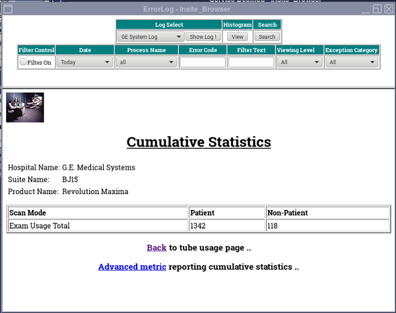Expand the Viewing Level dropdown
Image resolution: width=396 pixels, height=313 pixels.
298,62
